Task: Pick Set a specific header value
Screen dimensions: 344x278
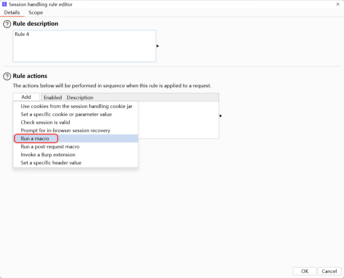Action: point(51,163)
